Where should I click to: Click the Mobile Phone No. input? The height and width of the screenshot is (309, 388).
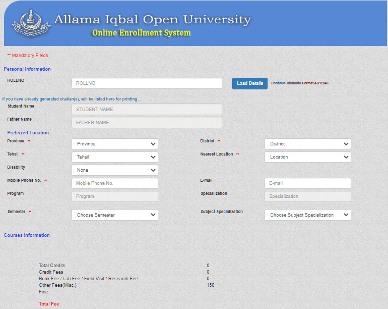pos(115,183)
